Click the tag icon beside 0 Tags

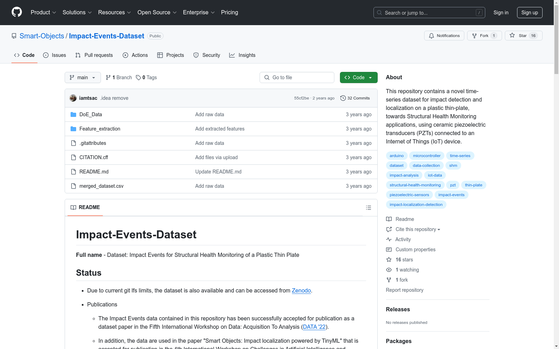pos(138,77)
